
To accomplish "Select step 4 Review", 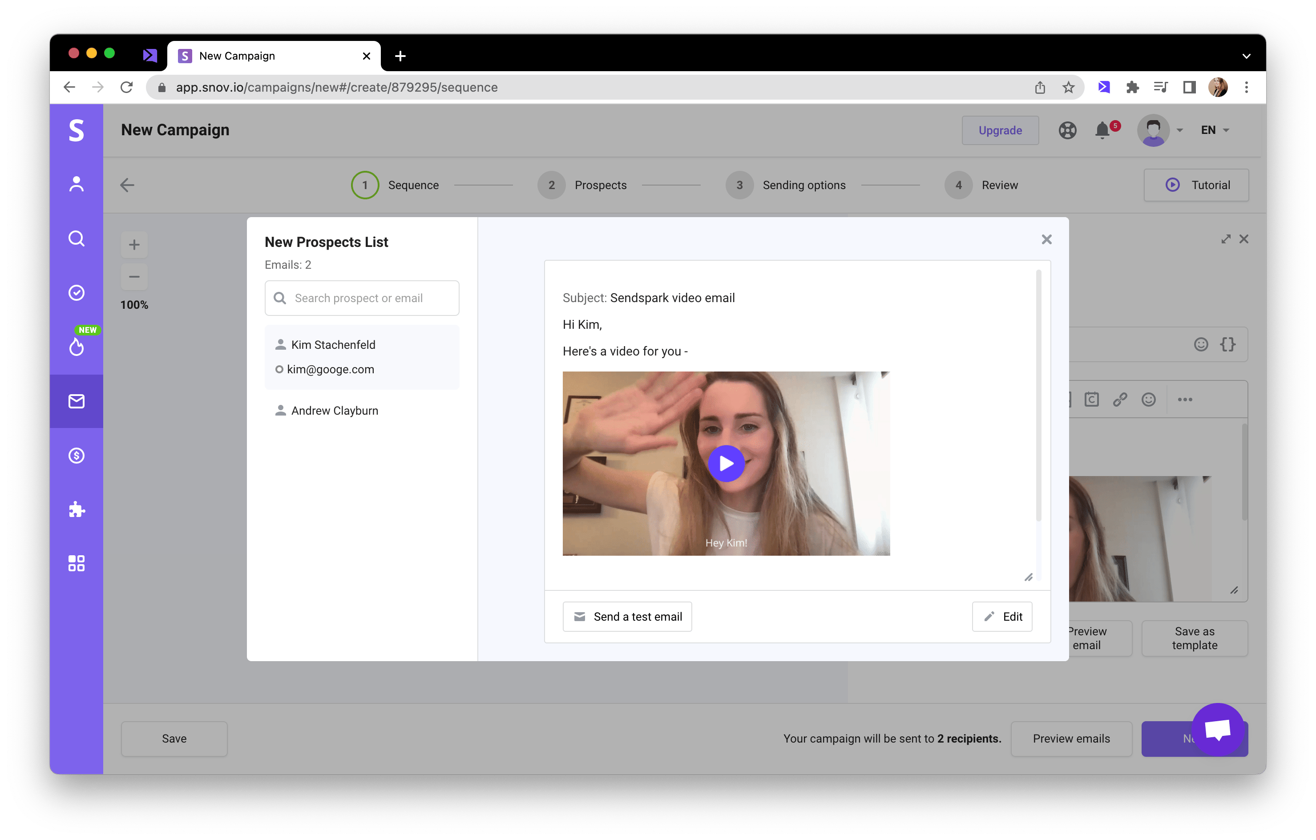I will point(981,185).
